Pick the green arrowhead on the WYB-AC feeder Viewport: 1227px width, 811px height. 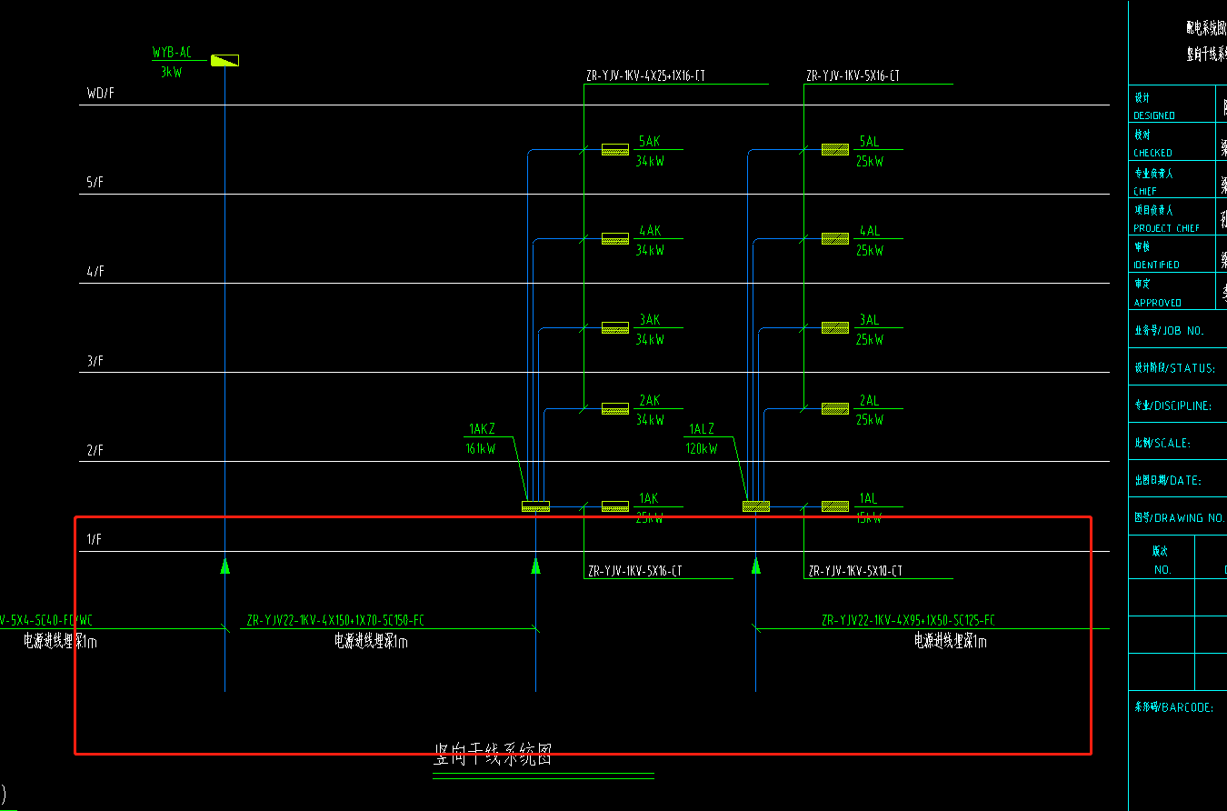[x=225, y=566]
